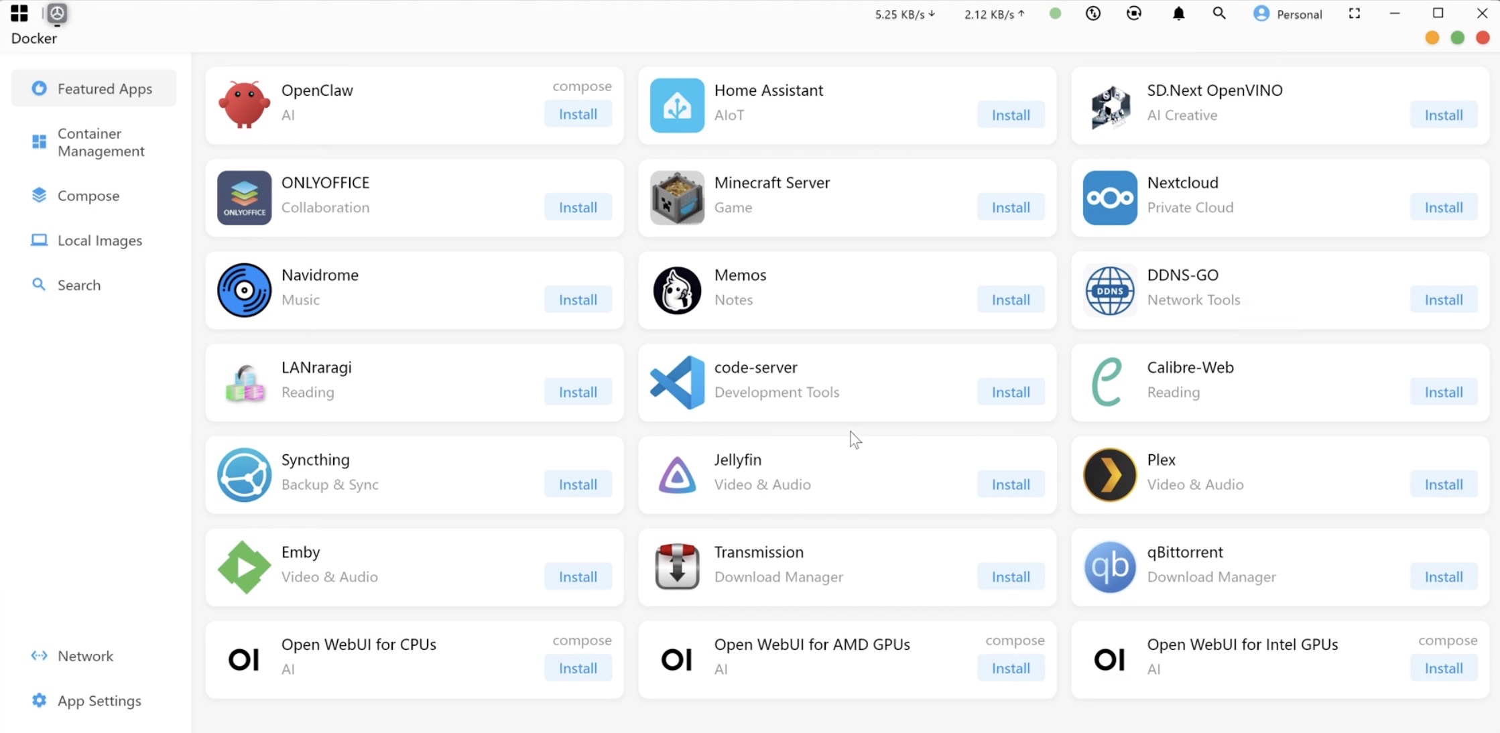
Task: Open App Settings
Action: coord(94,701)
